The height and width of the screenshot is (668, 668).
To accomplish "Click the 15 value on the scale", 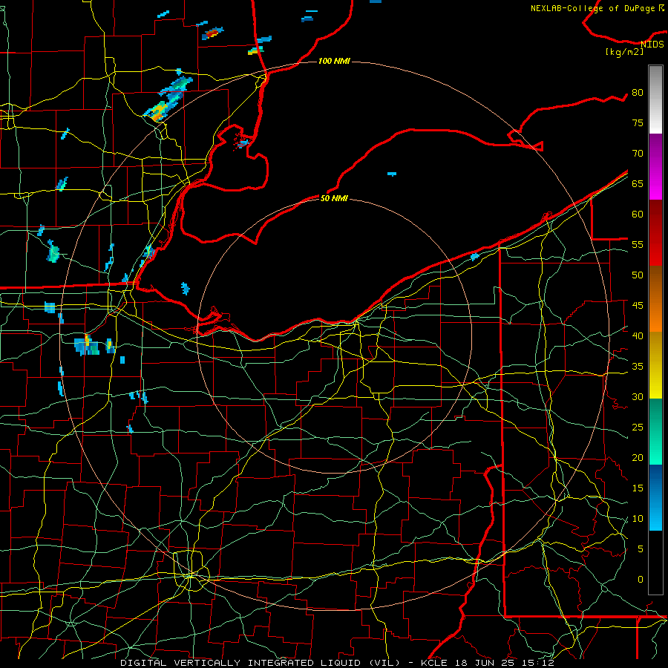I will 638,488.
